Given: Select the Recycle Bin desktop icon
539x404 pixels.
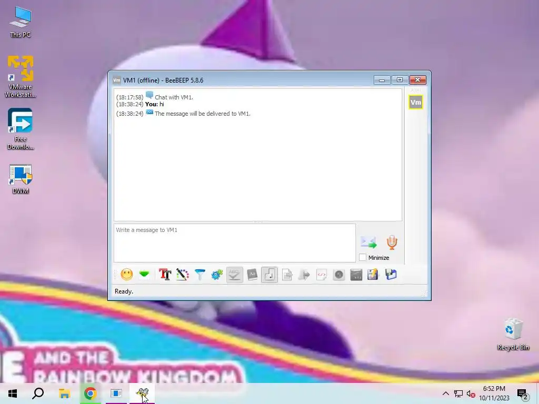Looking at the screenshot, I should [x=513, y=334].
